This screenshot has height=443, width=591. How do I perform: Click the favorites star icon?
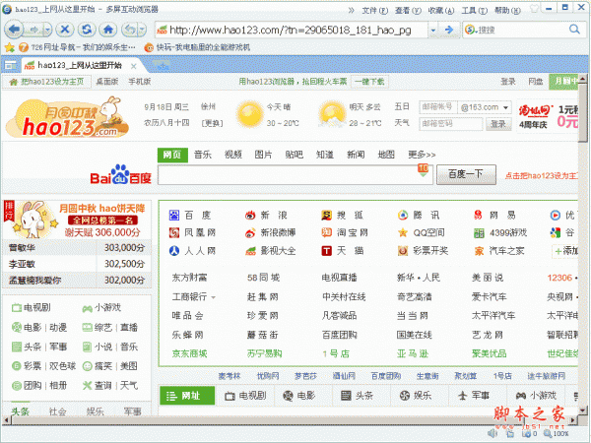[x=10, y=47]
